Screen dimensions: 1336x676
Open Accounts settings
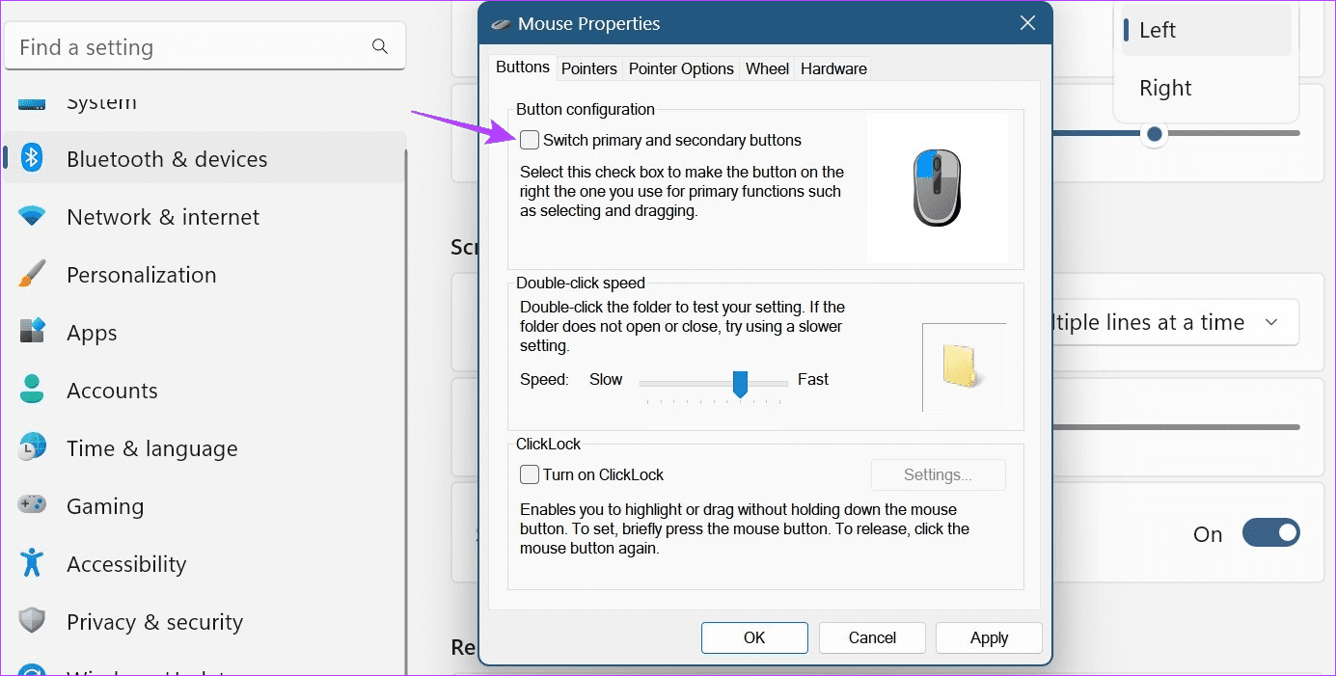tap(204, 391)
